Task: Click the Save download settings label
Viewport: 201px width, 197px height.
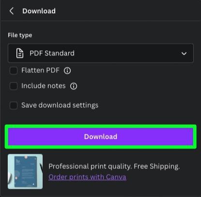Action: [60, 105]
